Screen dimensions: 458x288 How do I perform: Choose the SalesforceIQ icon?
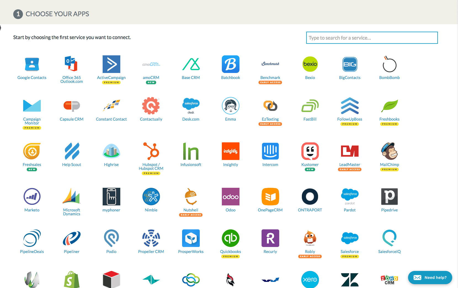(389, 238)
